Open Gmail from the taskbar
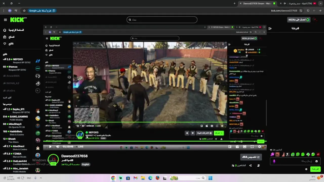This screenshot has height=182, width=324. point(135,178)
